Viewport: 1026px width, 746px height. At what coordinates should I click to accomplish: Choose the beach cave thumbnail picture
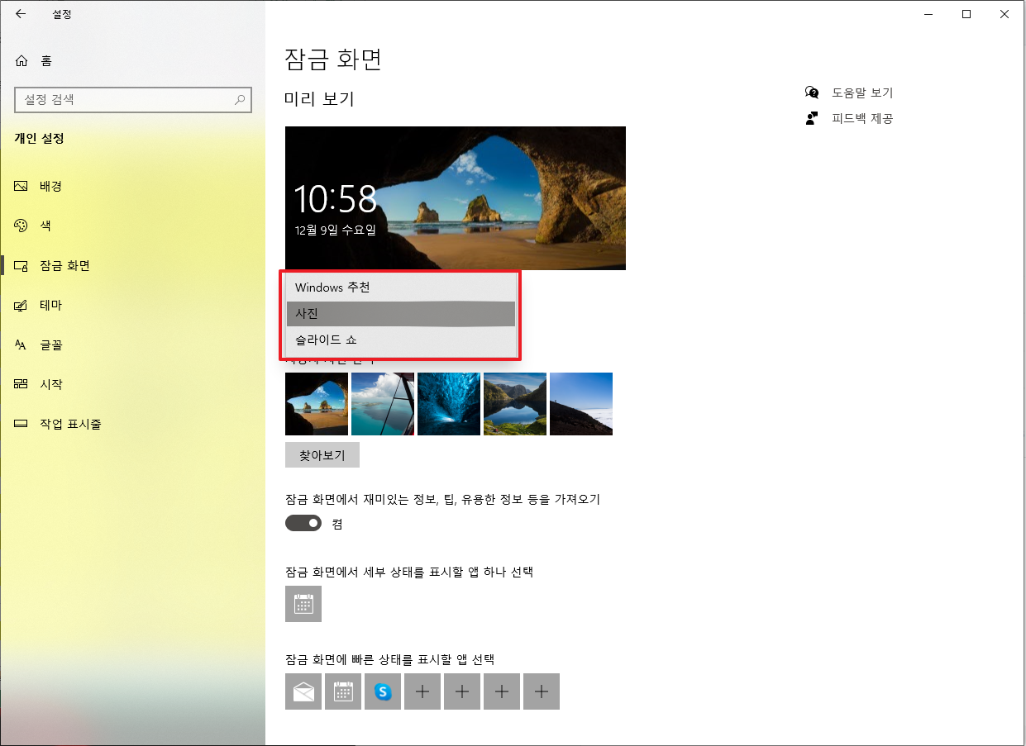tap(317, 403)
